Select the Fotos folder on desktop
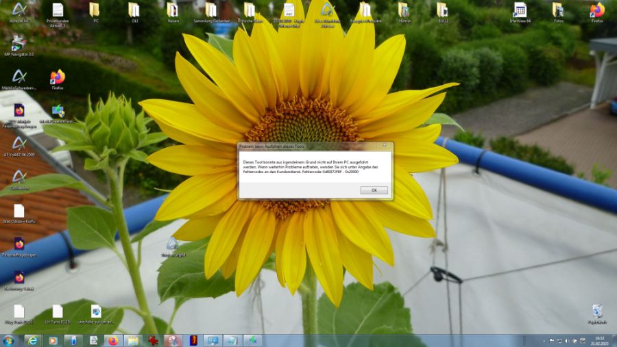This screenshot has height=347, width=617. 558,10
